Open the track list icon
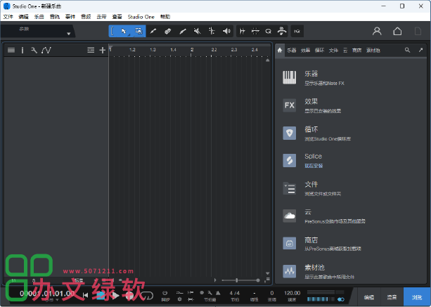 click(11, 51)
